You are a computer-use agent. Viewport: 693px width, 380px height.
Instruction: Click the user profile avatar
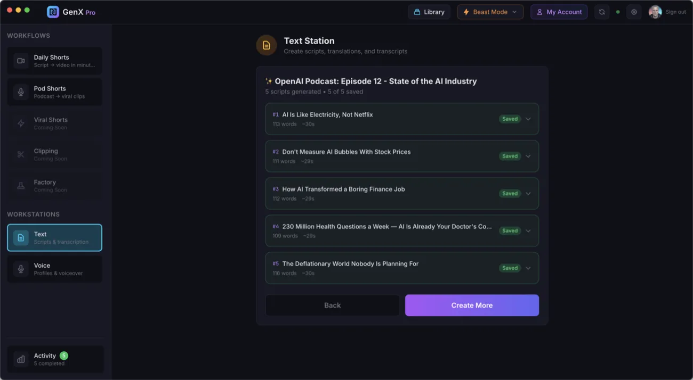click(x=655, y=11)
